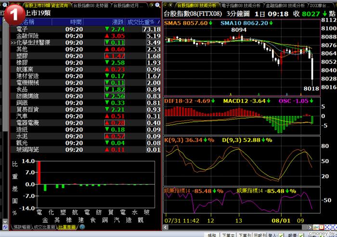
Task: Click the swirl refresh icon at far bottom-left
Action: coord(5,227)
